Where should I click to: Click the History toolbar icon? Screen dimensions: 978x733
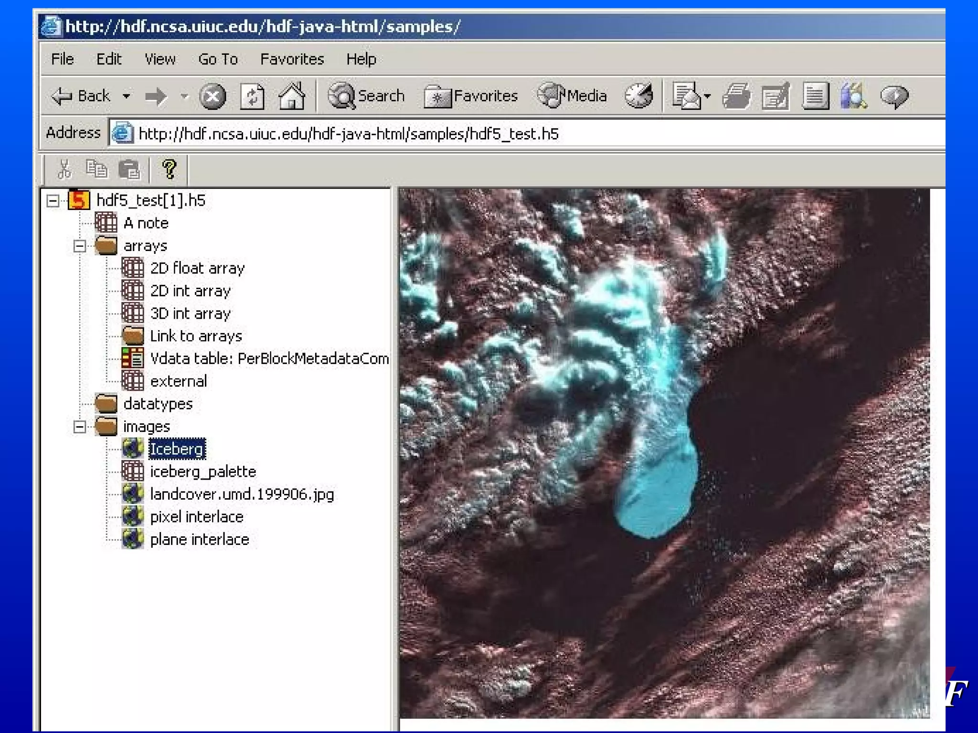pyautogui.click(x=638, y=96)
